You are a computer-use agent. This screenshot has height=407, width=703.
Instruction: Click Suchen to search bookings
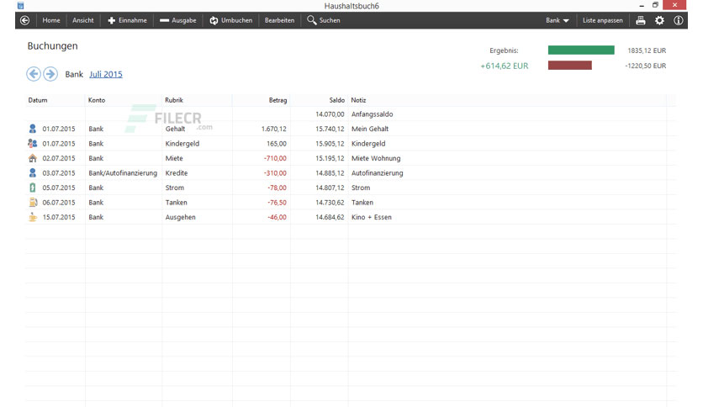(x=323, y=20)
